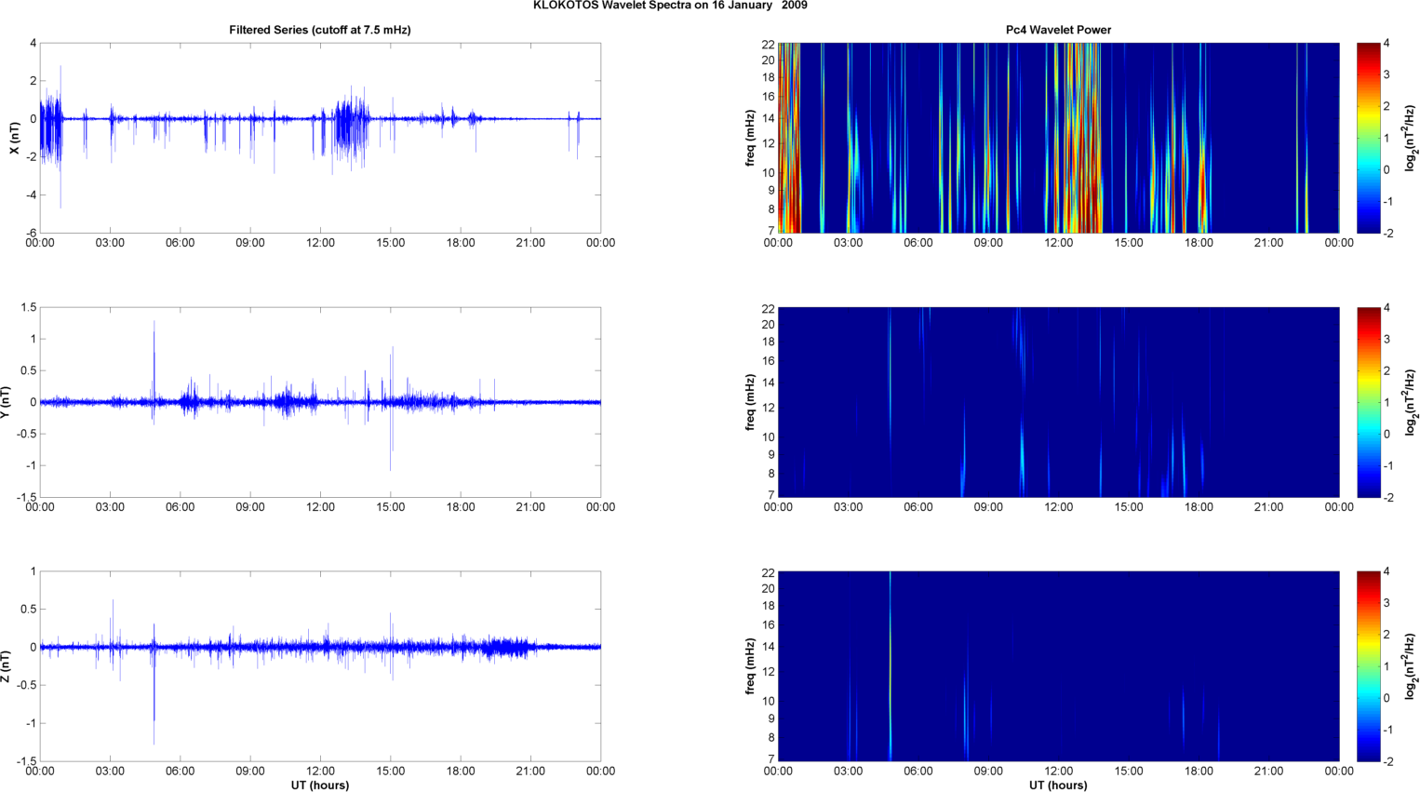Click the middle Y wavelet colorbar
This screenshot has width=1420, height=792.
click(x=1368, y=402)
